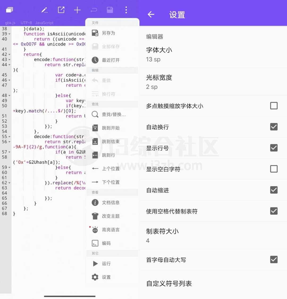Click 跳到开始 icon
287x299 pixels.
tap(95, 128)
